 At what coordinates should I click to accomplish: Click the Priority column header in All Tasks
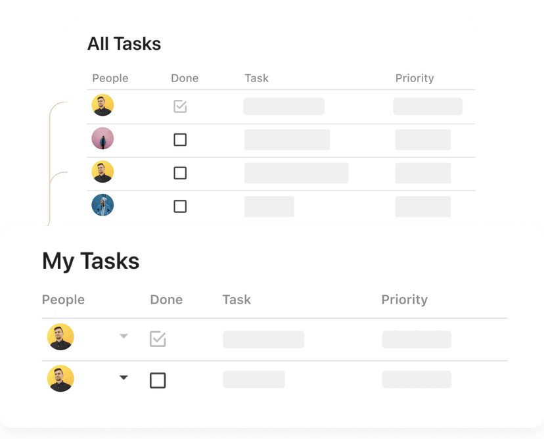tap(415, 78)
